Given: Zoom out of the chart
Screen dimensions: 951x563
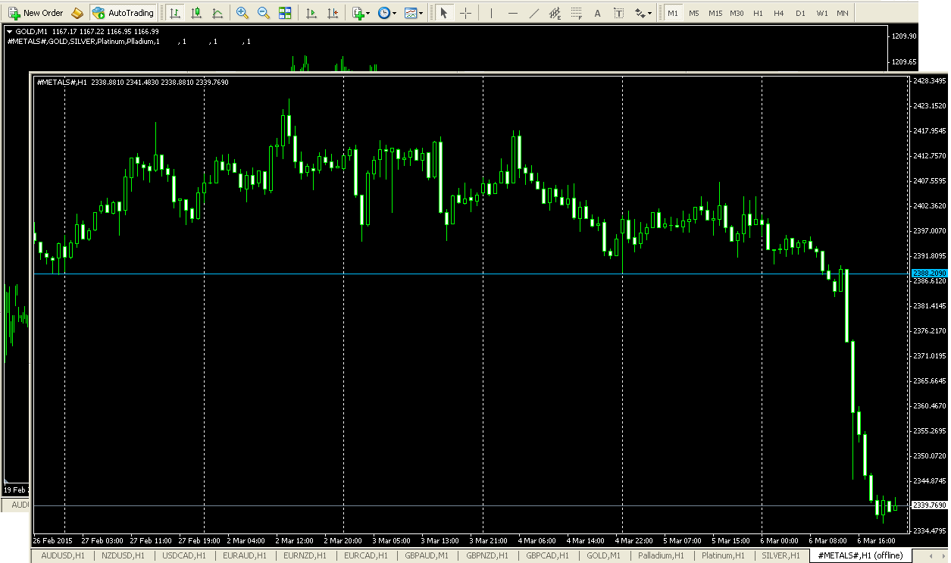Looking at the screenshot, I should point(264,13).
